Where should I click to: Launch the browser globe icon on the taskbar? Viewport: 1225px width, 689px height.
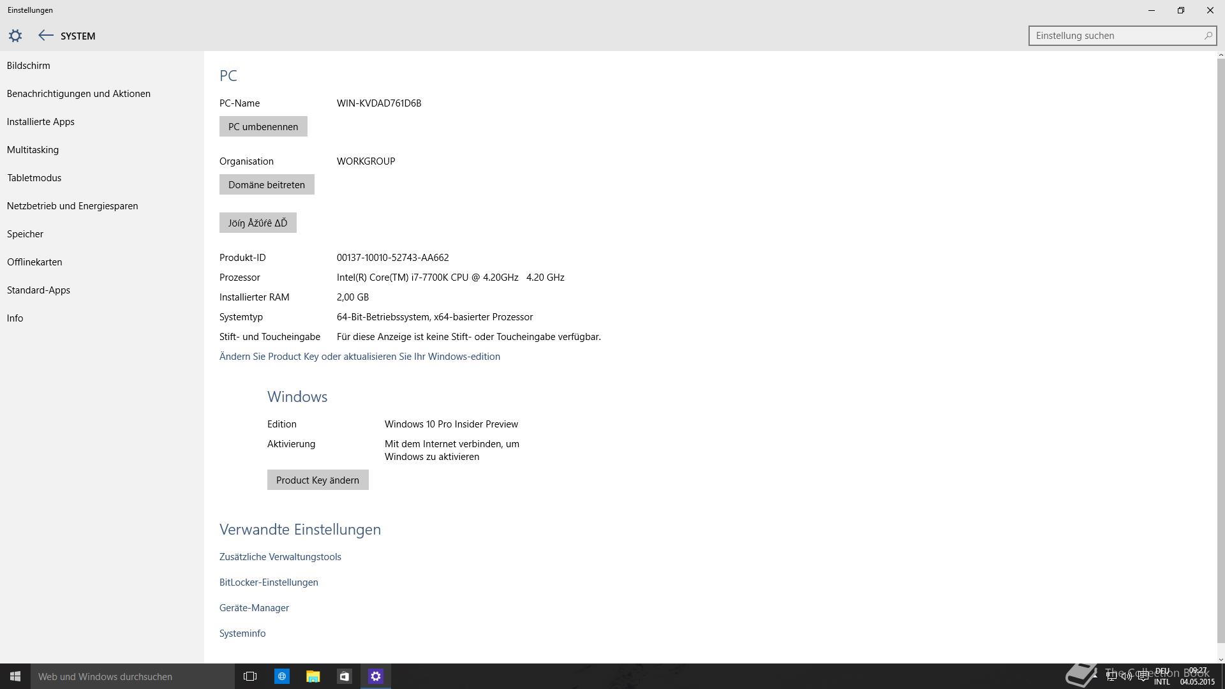[281, 676]
